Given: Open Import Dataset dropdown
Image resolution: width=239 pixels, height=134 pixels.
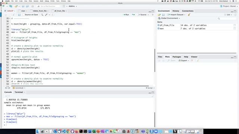Looking at the screenshot, I should pos(176,15).
